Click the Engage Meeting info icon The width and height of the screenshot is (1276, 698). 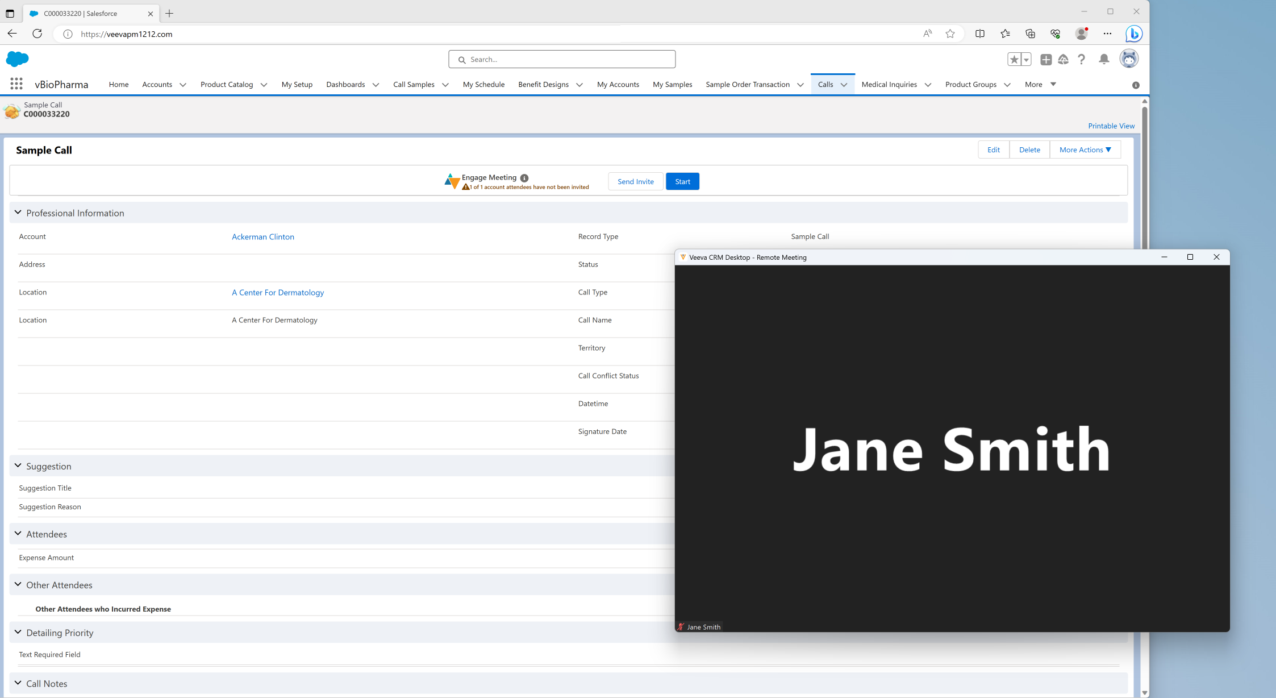[524, 178]
